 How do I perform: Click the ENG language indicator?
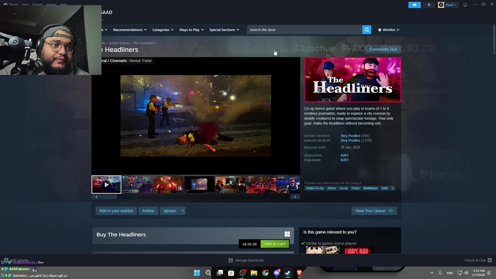click(450, 273)
